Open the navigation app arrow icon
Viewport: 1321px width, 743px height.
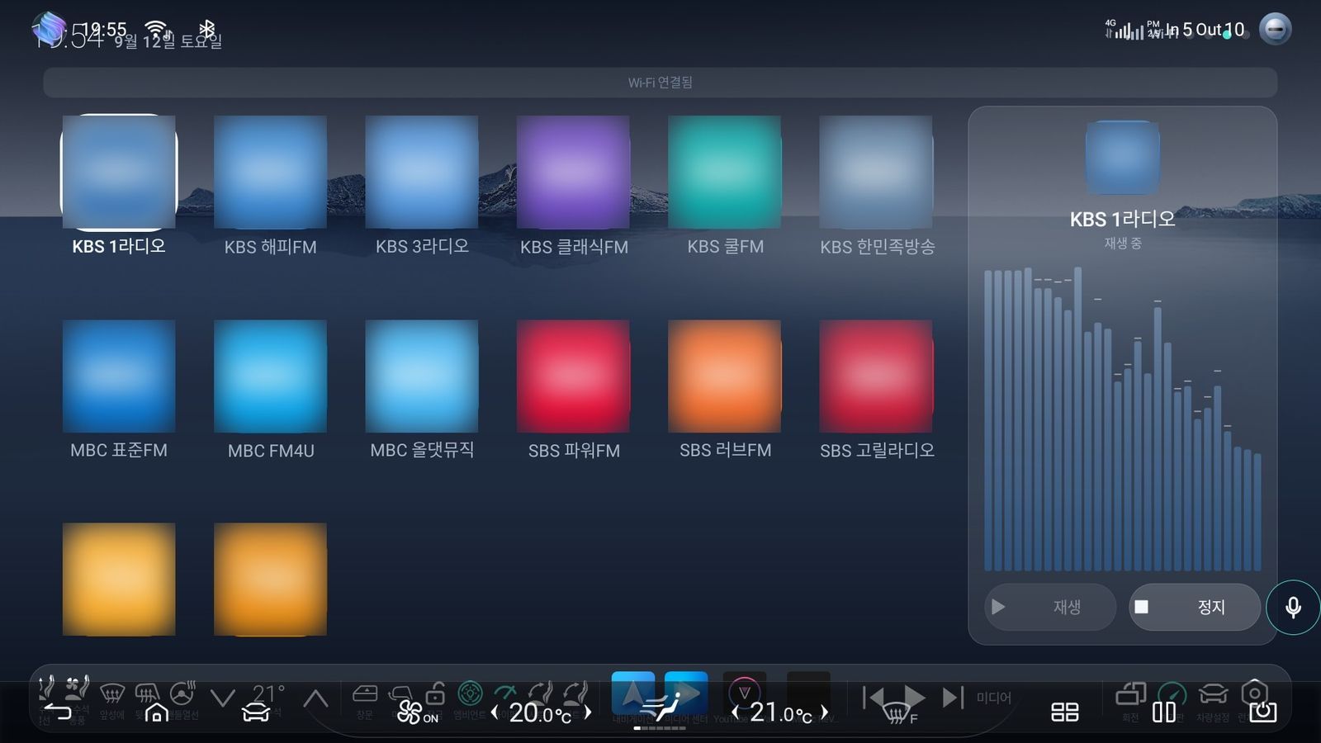coord(633,693)
